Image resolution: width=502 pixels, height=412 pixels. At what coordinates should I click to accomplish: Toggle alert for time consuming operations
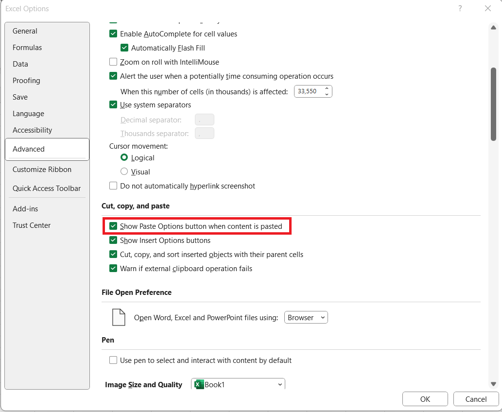[x=113, y=76]
